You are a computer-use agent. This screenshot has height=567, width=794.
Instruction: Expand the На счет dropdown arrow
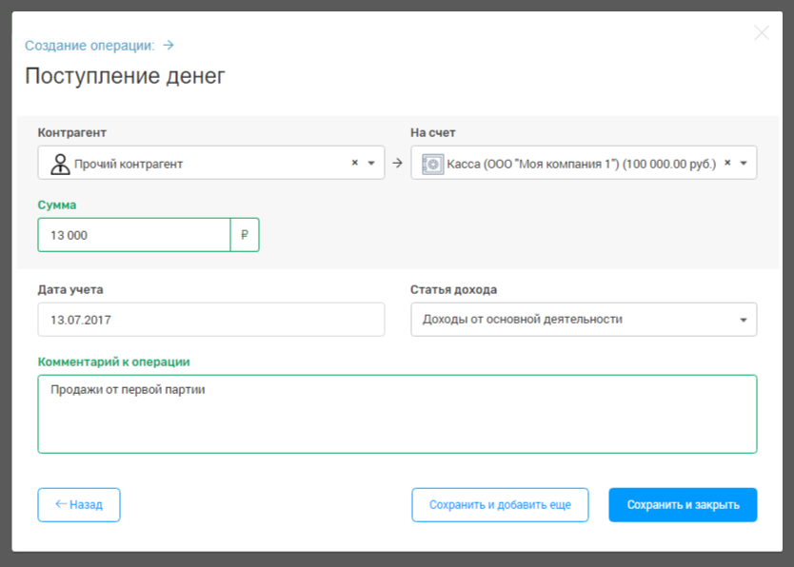pos(744,163)
